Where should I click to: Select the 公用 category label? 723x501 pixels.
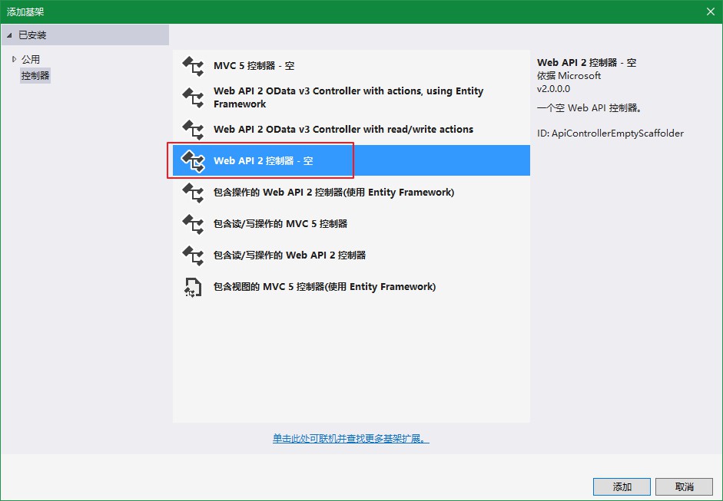point(31,59)
